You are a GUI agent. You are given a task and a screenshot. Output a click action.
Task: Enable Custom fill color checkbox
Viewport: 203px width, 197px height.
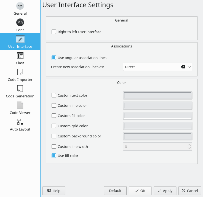tap(54, 116)
